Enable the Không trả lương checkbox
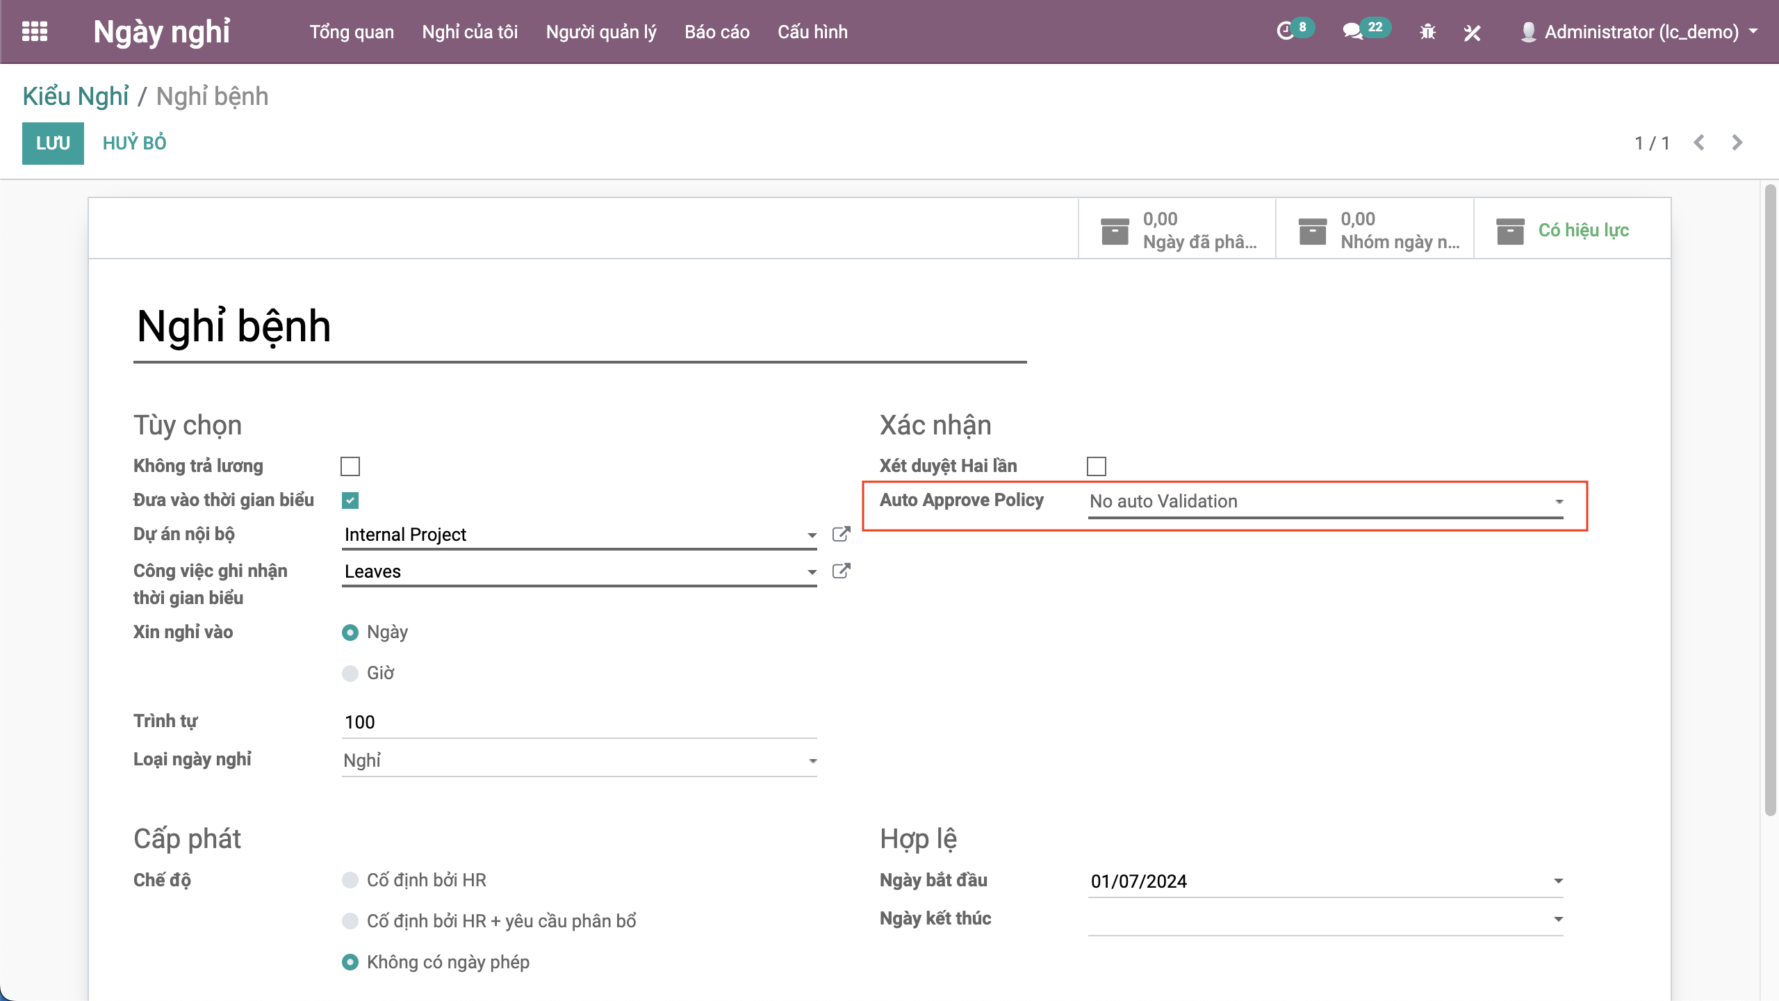 pyautogui.click(x=350, y=466)
